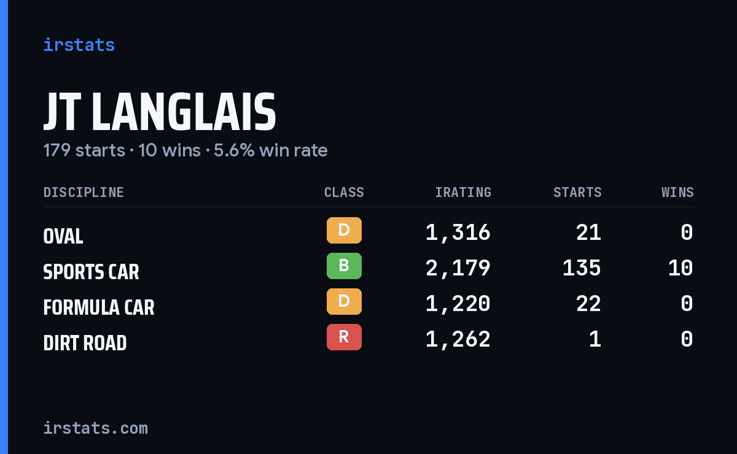Click the JT Langlais driver name
Image resolution: width=737 pixels, height=454 pixels.
pos(160,112)
